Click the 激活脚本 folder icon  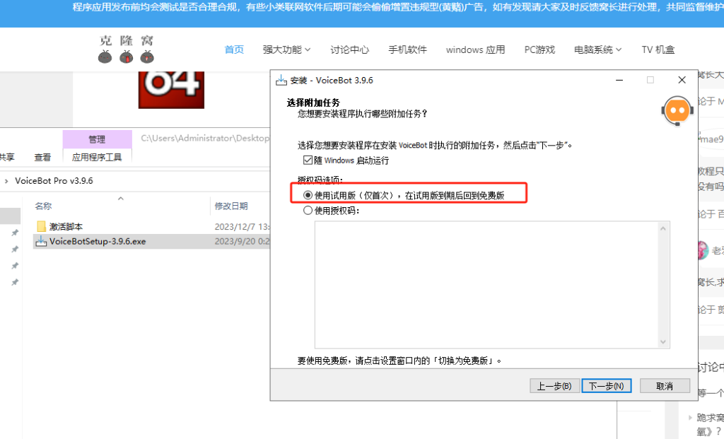(41, 226)
